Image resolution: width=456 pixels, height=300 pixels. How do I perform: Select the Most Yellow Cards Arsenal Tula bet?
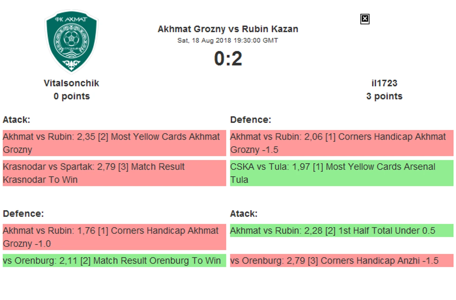click(x=342, y=173)
